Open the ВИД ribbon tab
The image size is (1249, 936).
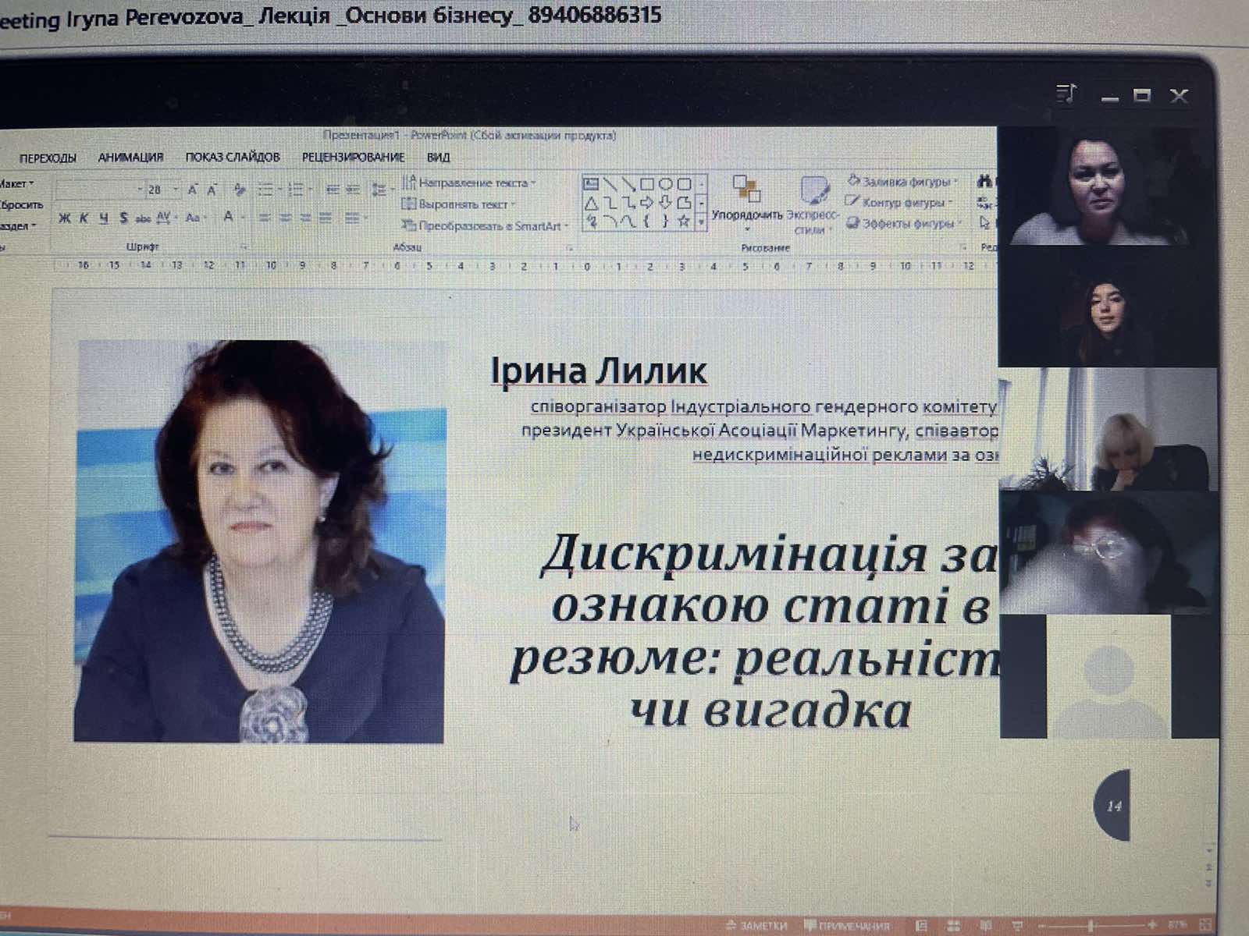tap(439, 157)
